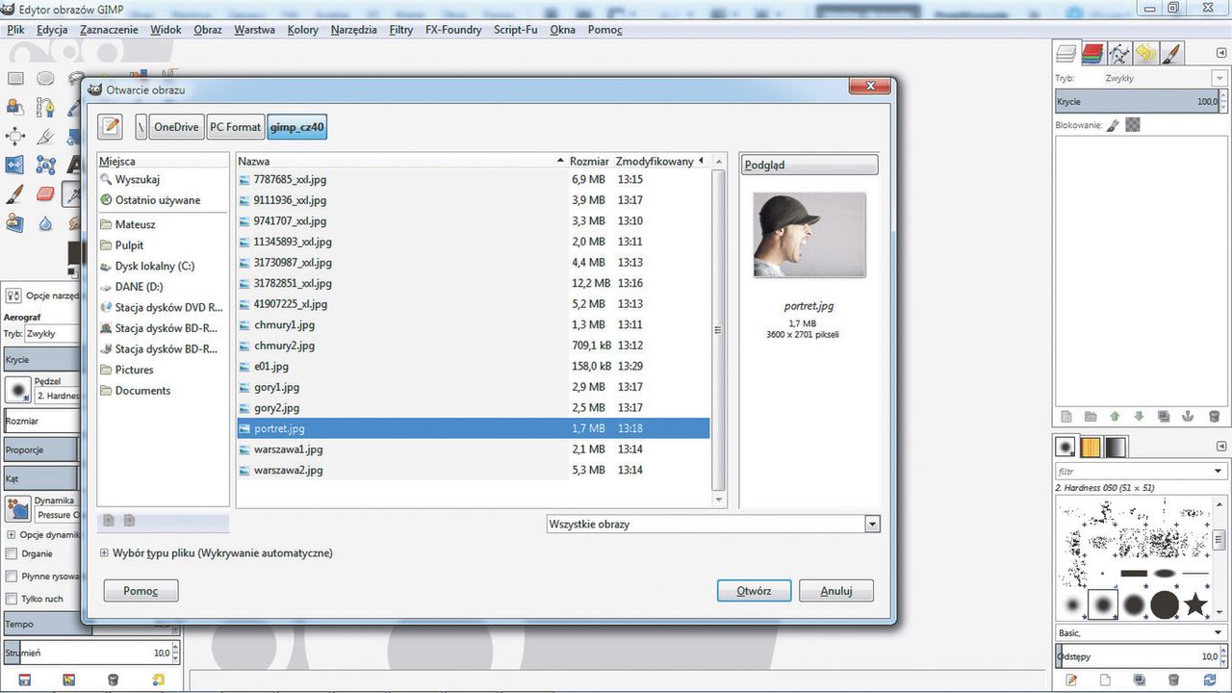
Task: Click the OneDrive path button
Action: 176,127
